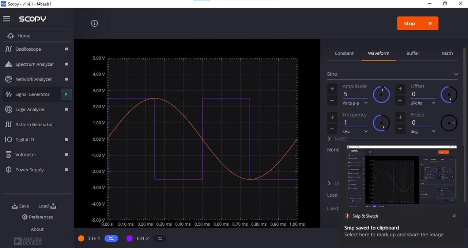The width and height of the screenshot is (468, 248).
Task: Open the Voltmeter instrument
Action: click(x=26, y=155)
